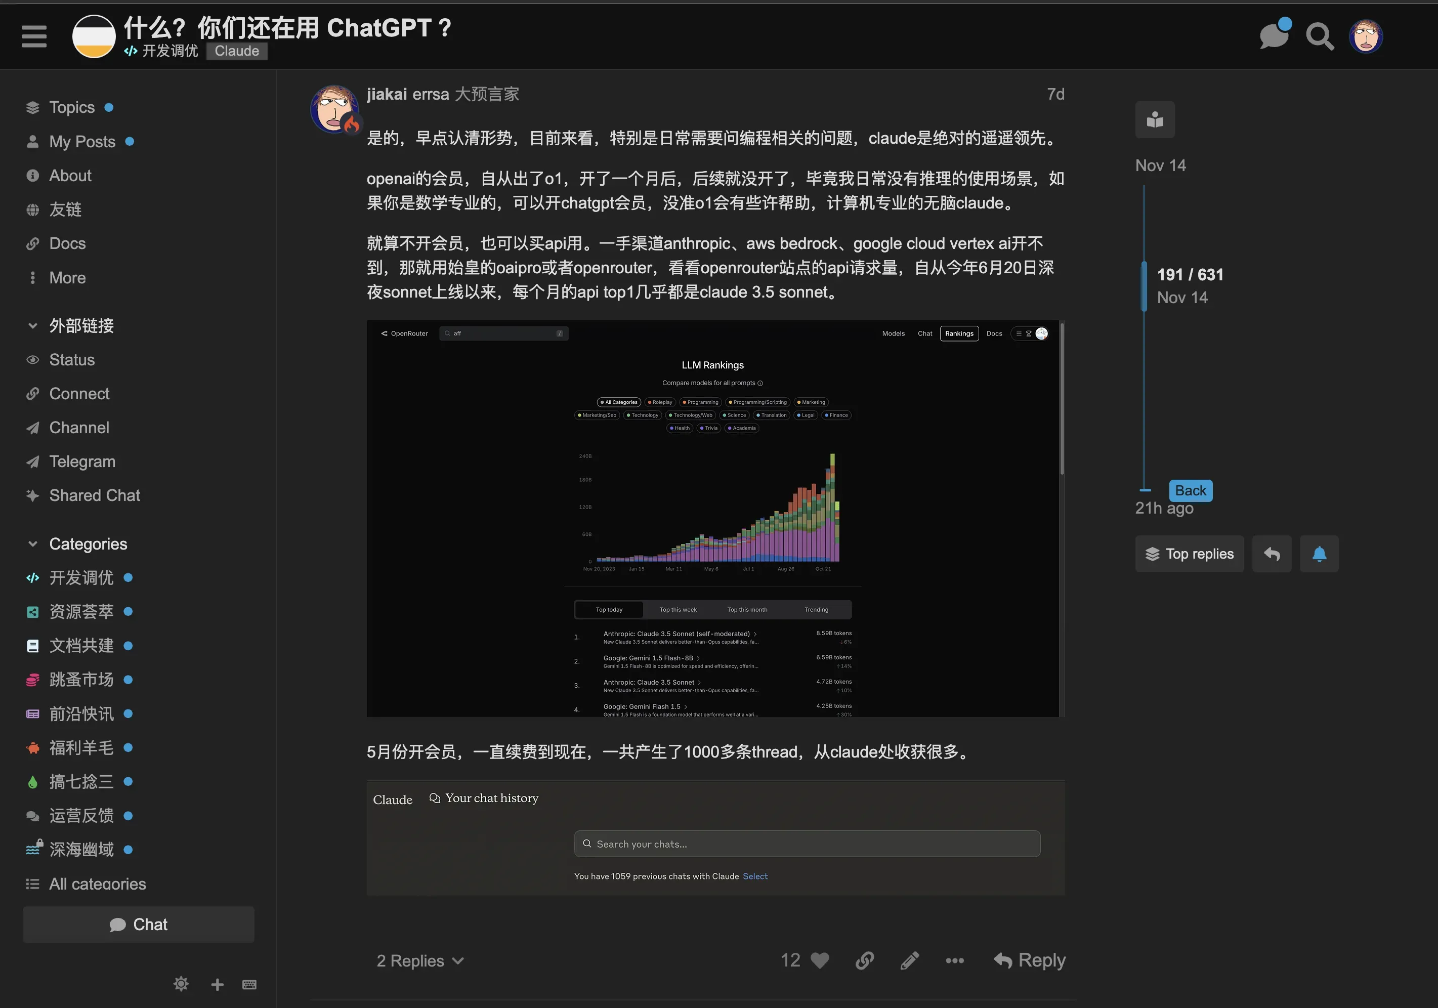Expand the More sidebar menu
This screenshot has height=1008, width=1438.
(x=68, y=277)
